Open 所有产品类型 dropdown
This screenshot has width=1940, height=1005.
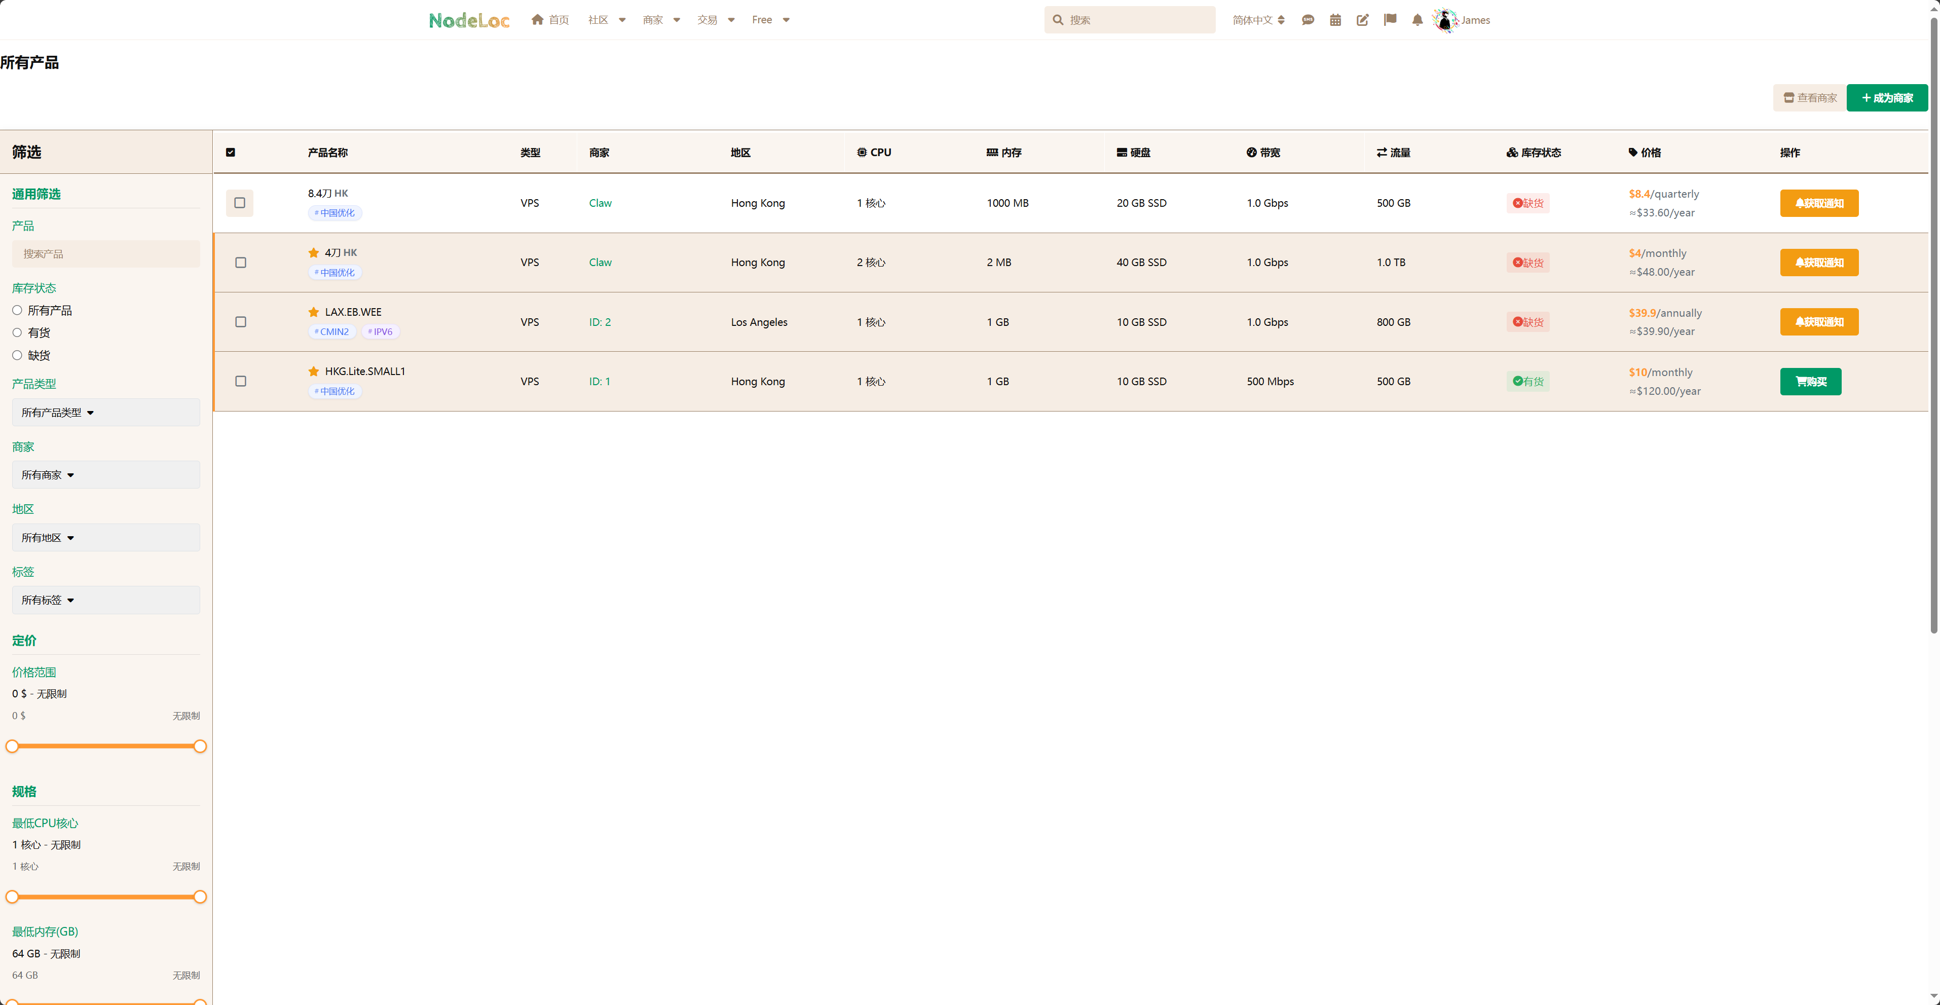coord(106,412)
